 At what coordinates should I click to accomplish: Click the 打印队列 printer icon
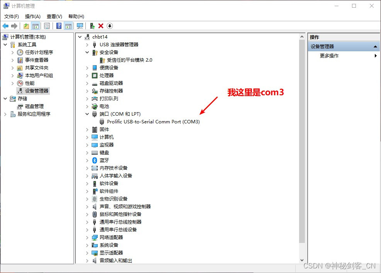(95, 99)
